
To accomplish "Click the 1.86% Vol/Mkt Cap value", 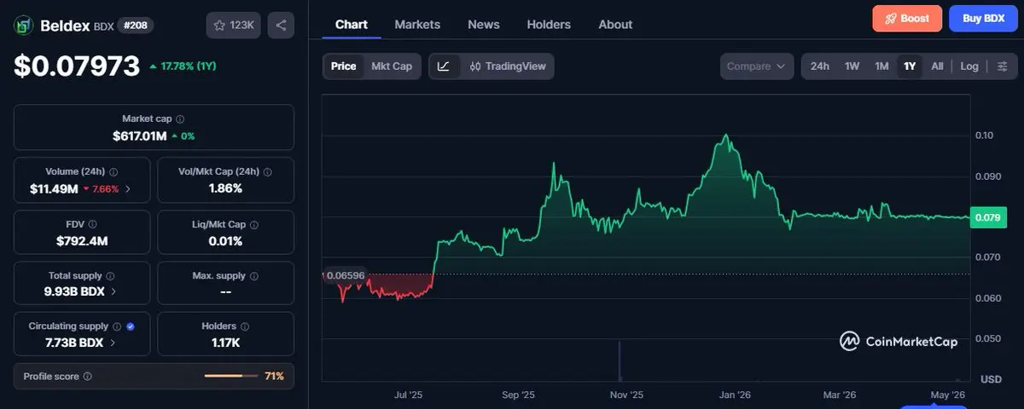I will (226, 188).
